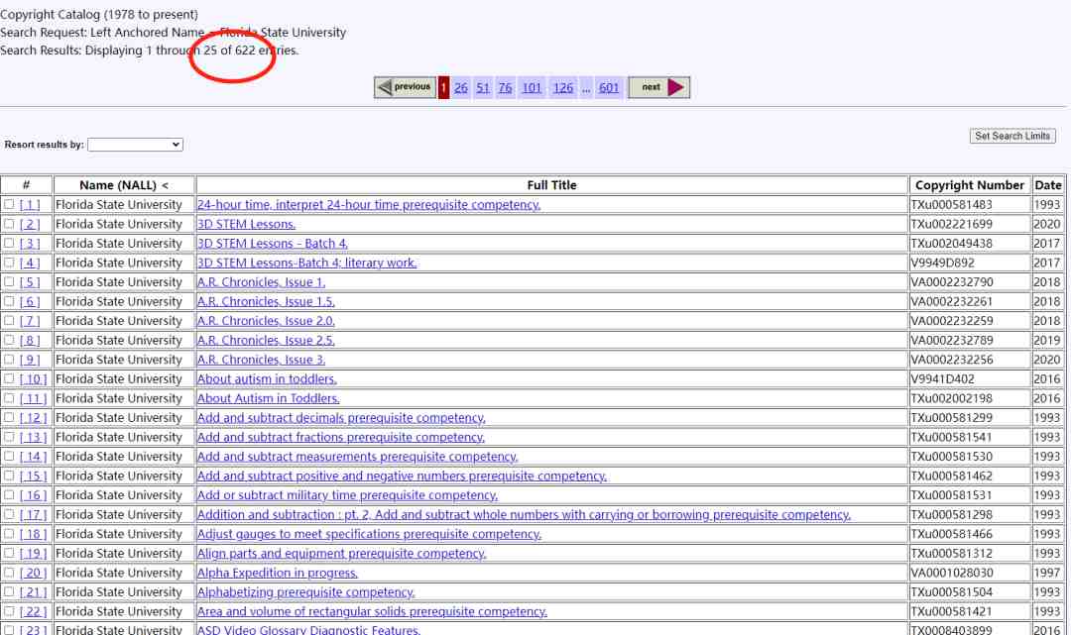Check the box for entry 1
This screenshot has width=1071, height=635.
point(9,204)
